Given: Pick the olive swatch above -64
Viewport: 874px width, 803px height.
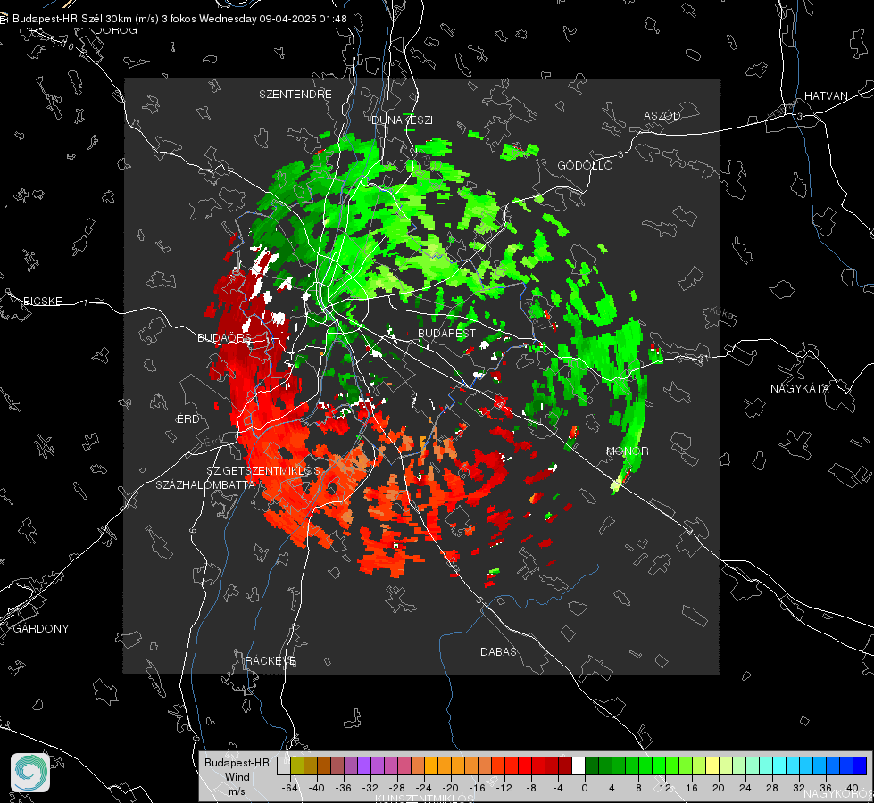Looking at the screenshot, I should point(297,766).
